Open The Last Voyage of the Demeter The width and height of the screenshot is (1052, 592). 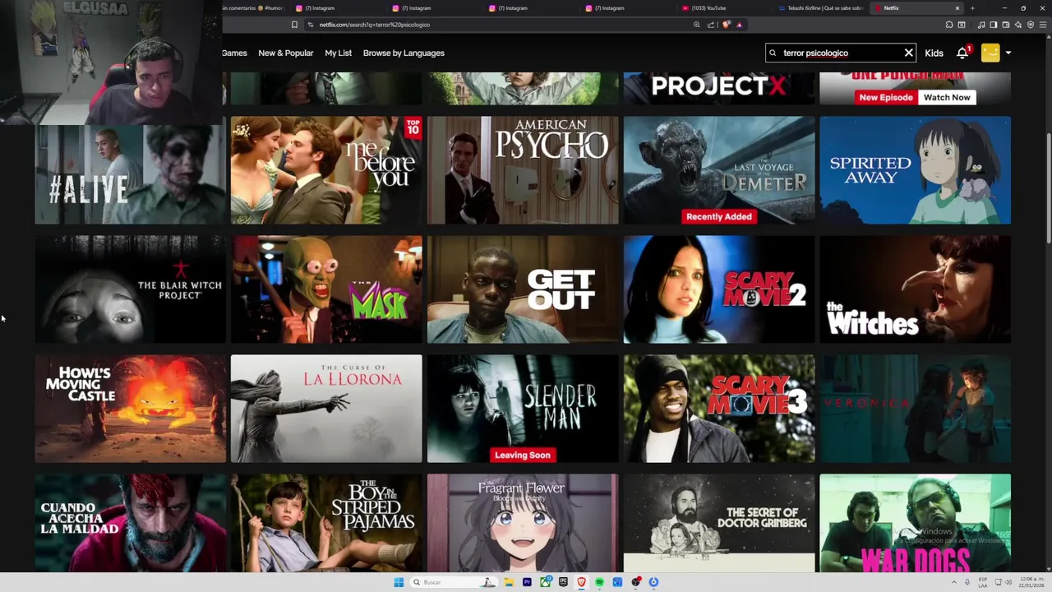point(719,170)
